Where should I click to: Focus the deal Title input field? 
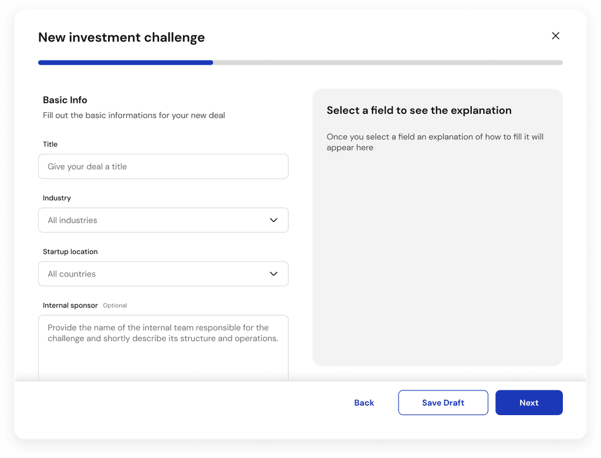pyautogui.click(x=163, y=167)
